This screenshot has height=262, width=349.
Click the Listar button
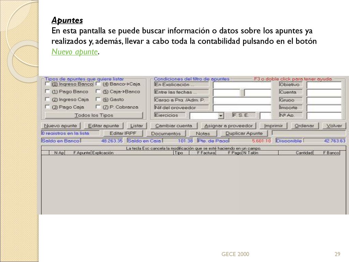(137, 126)
